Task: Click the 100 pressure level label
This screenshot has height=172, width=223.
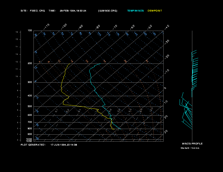Action: tap(30, 31)
